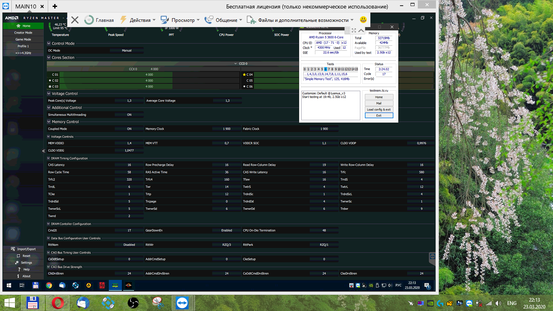The width and height of the screenshot is (553, 311).
Task: Open Ryzen Master Help
Action: pyautogui.click(x=23, y=269)
